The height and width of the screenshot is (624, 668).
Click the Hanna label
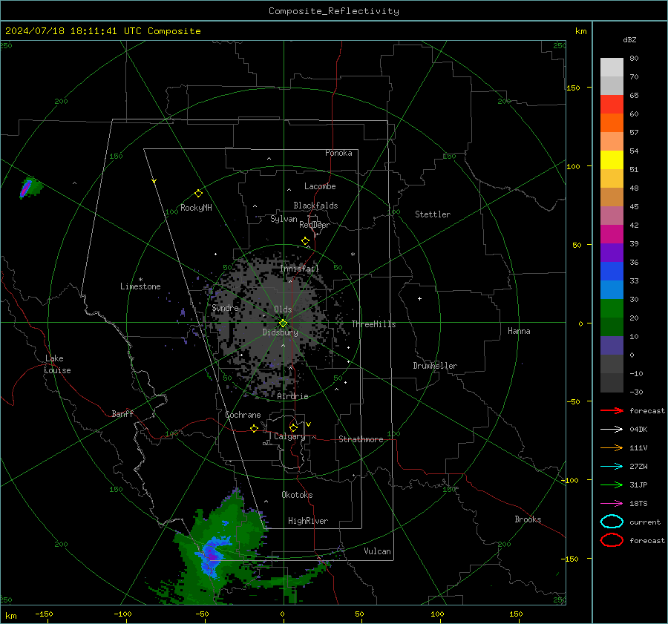pos(519,331)
